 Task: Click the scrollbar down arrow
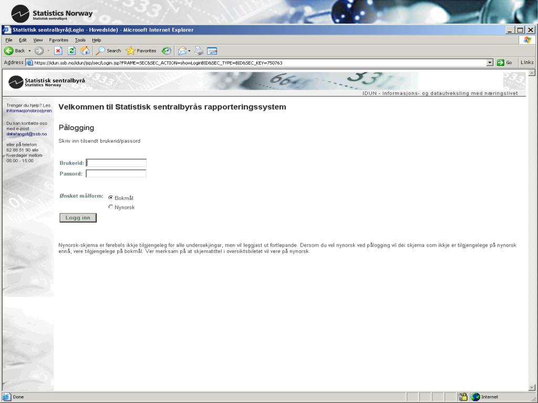(x=532, y=388)
